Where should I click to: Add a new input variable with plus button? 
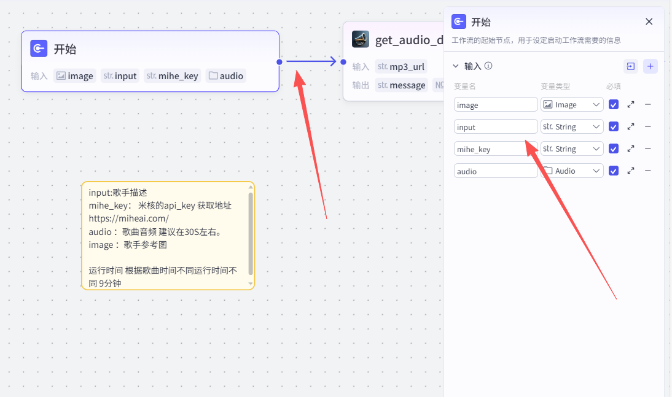(x=650, y=66)
